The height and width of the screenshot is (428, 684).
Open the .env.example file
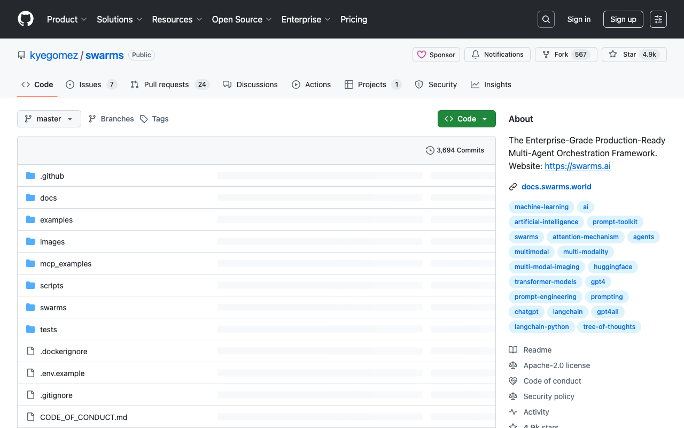pyautogui.click(x=63, y=373)
